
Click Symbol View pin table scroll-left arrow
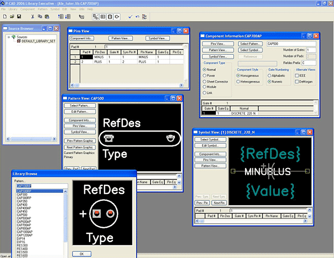(x=197, y=221)
